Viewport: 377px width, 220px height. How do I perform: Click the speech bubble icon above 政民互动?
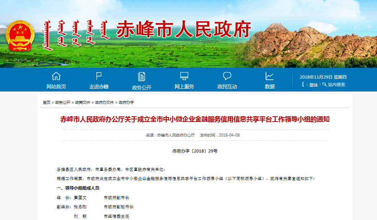227,76
